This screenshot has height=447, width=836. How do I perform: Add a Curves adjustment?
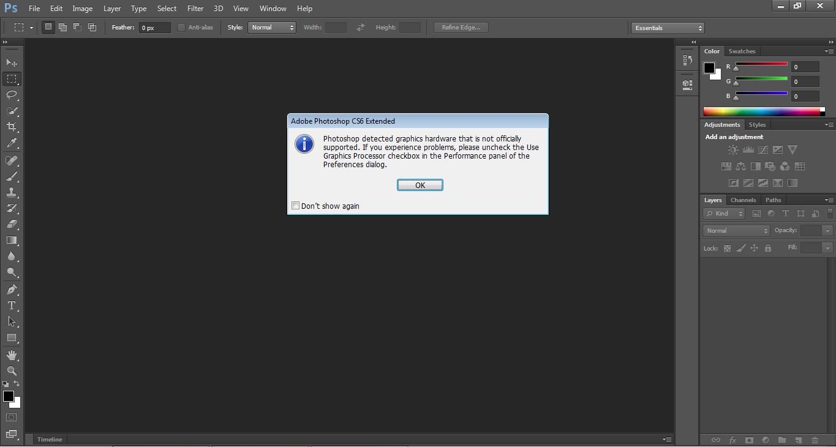(763, 150)
